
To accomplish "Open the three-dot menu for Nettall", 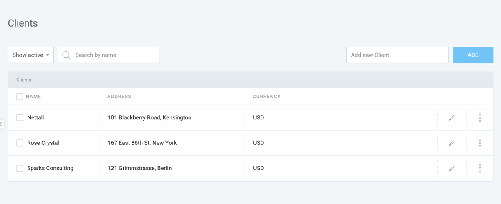I will [x=480, y=118].
